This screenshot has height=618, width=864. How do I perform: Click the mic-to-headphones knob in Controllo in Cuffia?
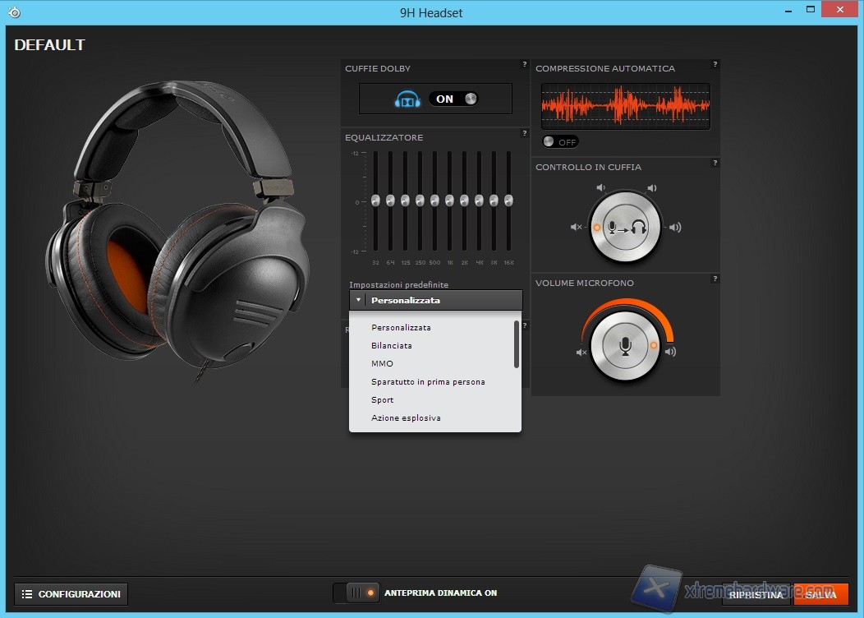pos(625,227)
